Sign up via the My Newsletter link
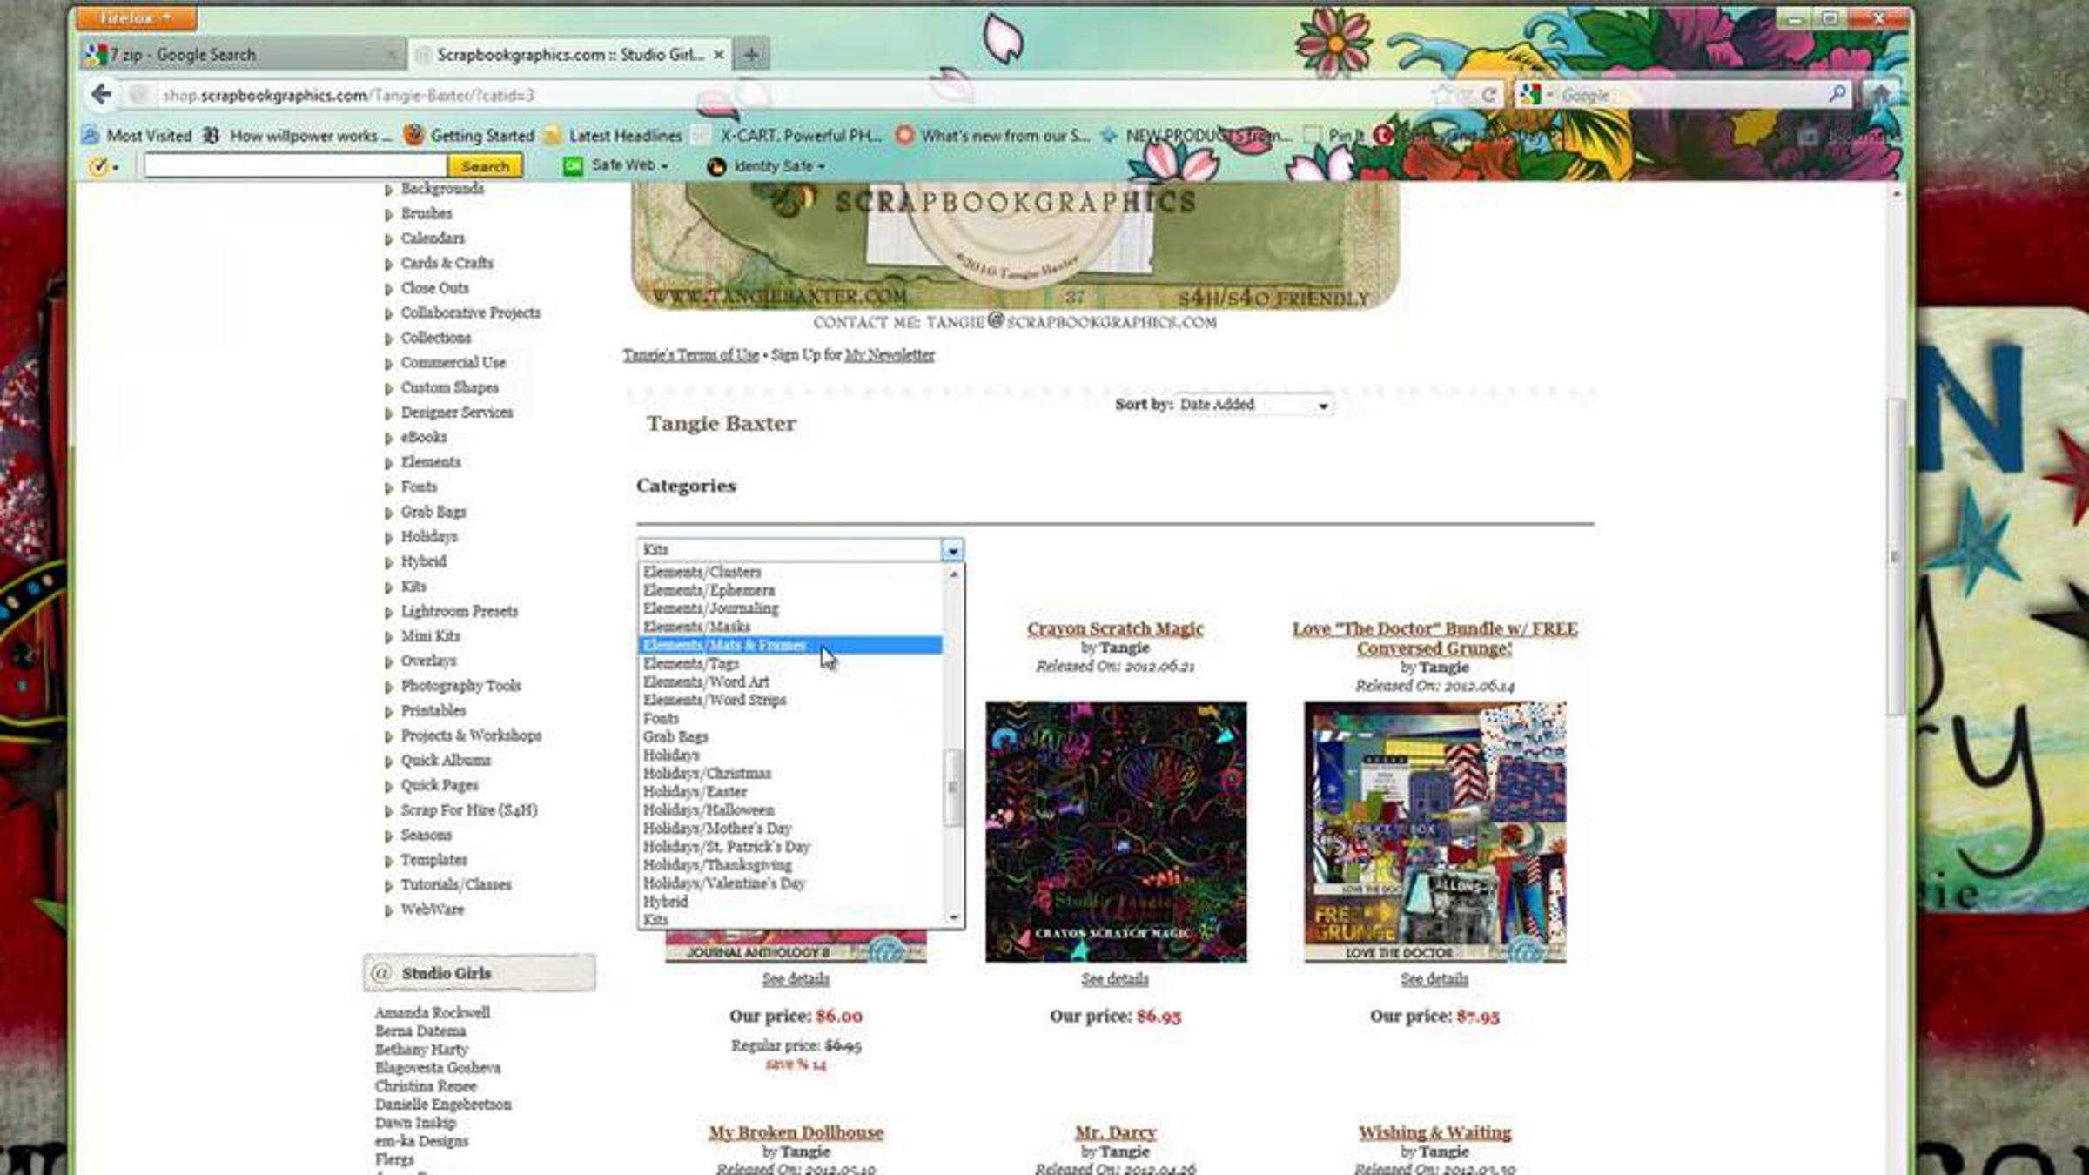 click(890, 355)
